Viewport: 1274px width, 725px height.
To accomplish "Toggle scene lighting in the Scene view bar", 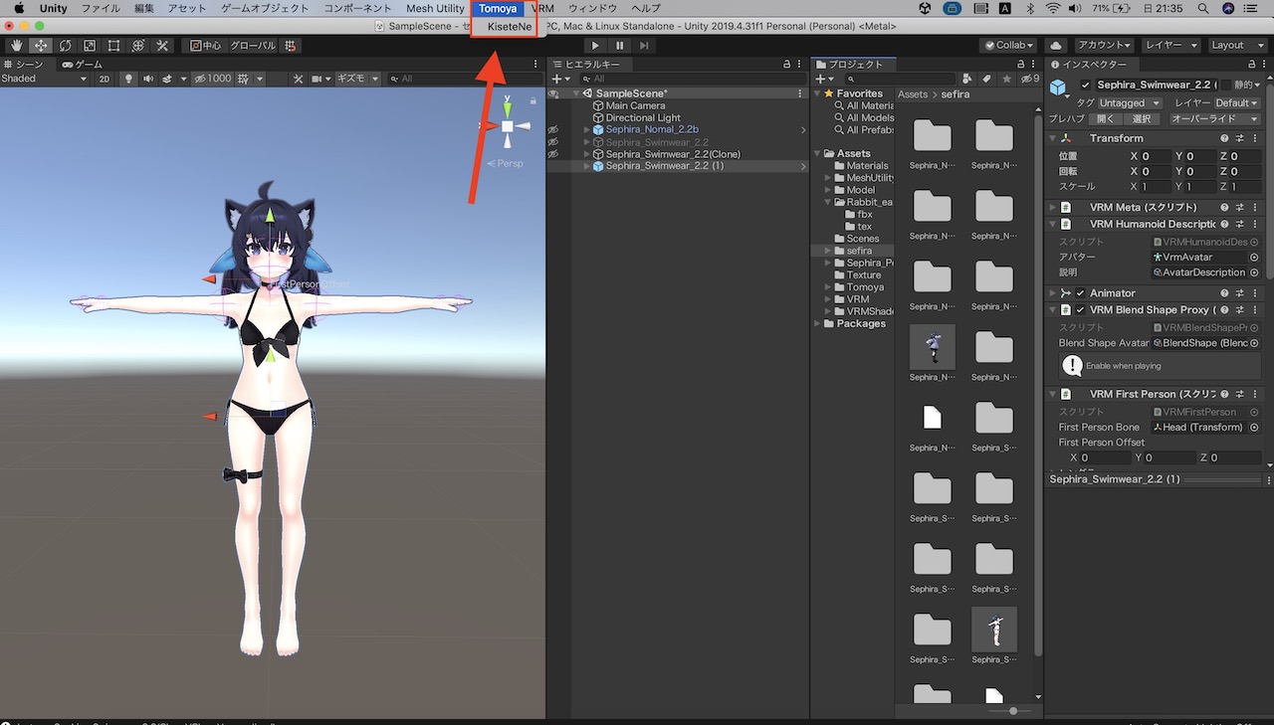I will (128, 79).
